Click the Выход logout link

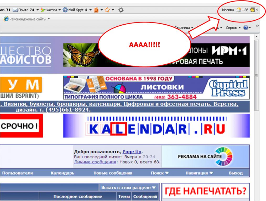pos(236,173)
